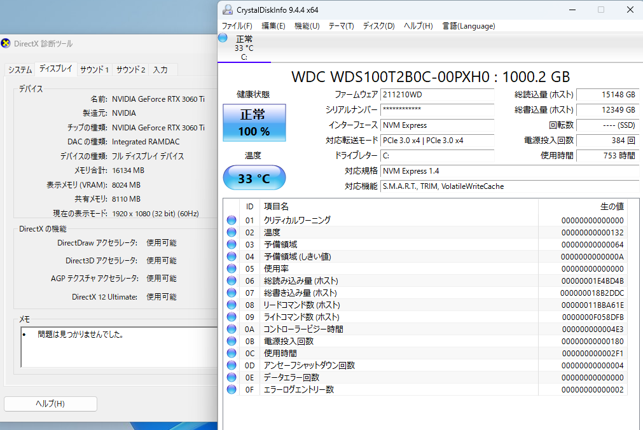Click raw value 00000001E4BD4B
Viewport: 643px width, 430px height.
click(x=593, y=281)
